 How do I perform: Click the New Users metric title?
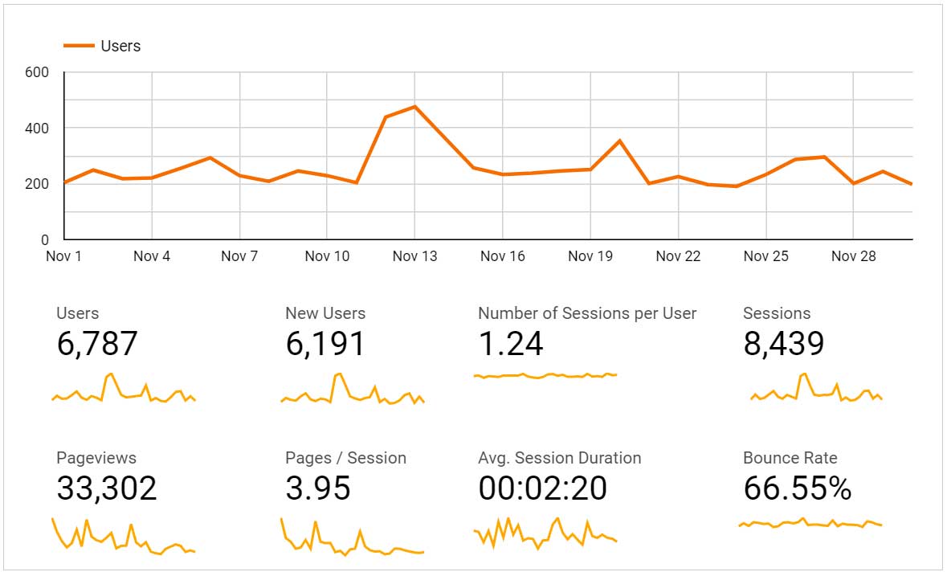325,313
